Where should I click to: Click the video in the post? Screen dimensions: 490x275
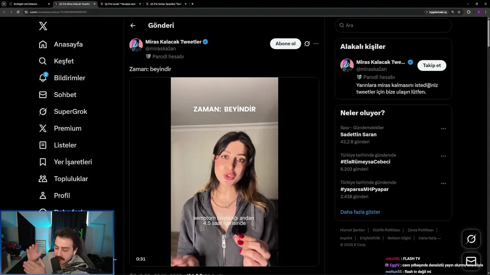pyautogui.click(x=224, y=171)
